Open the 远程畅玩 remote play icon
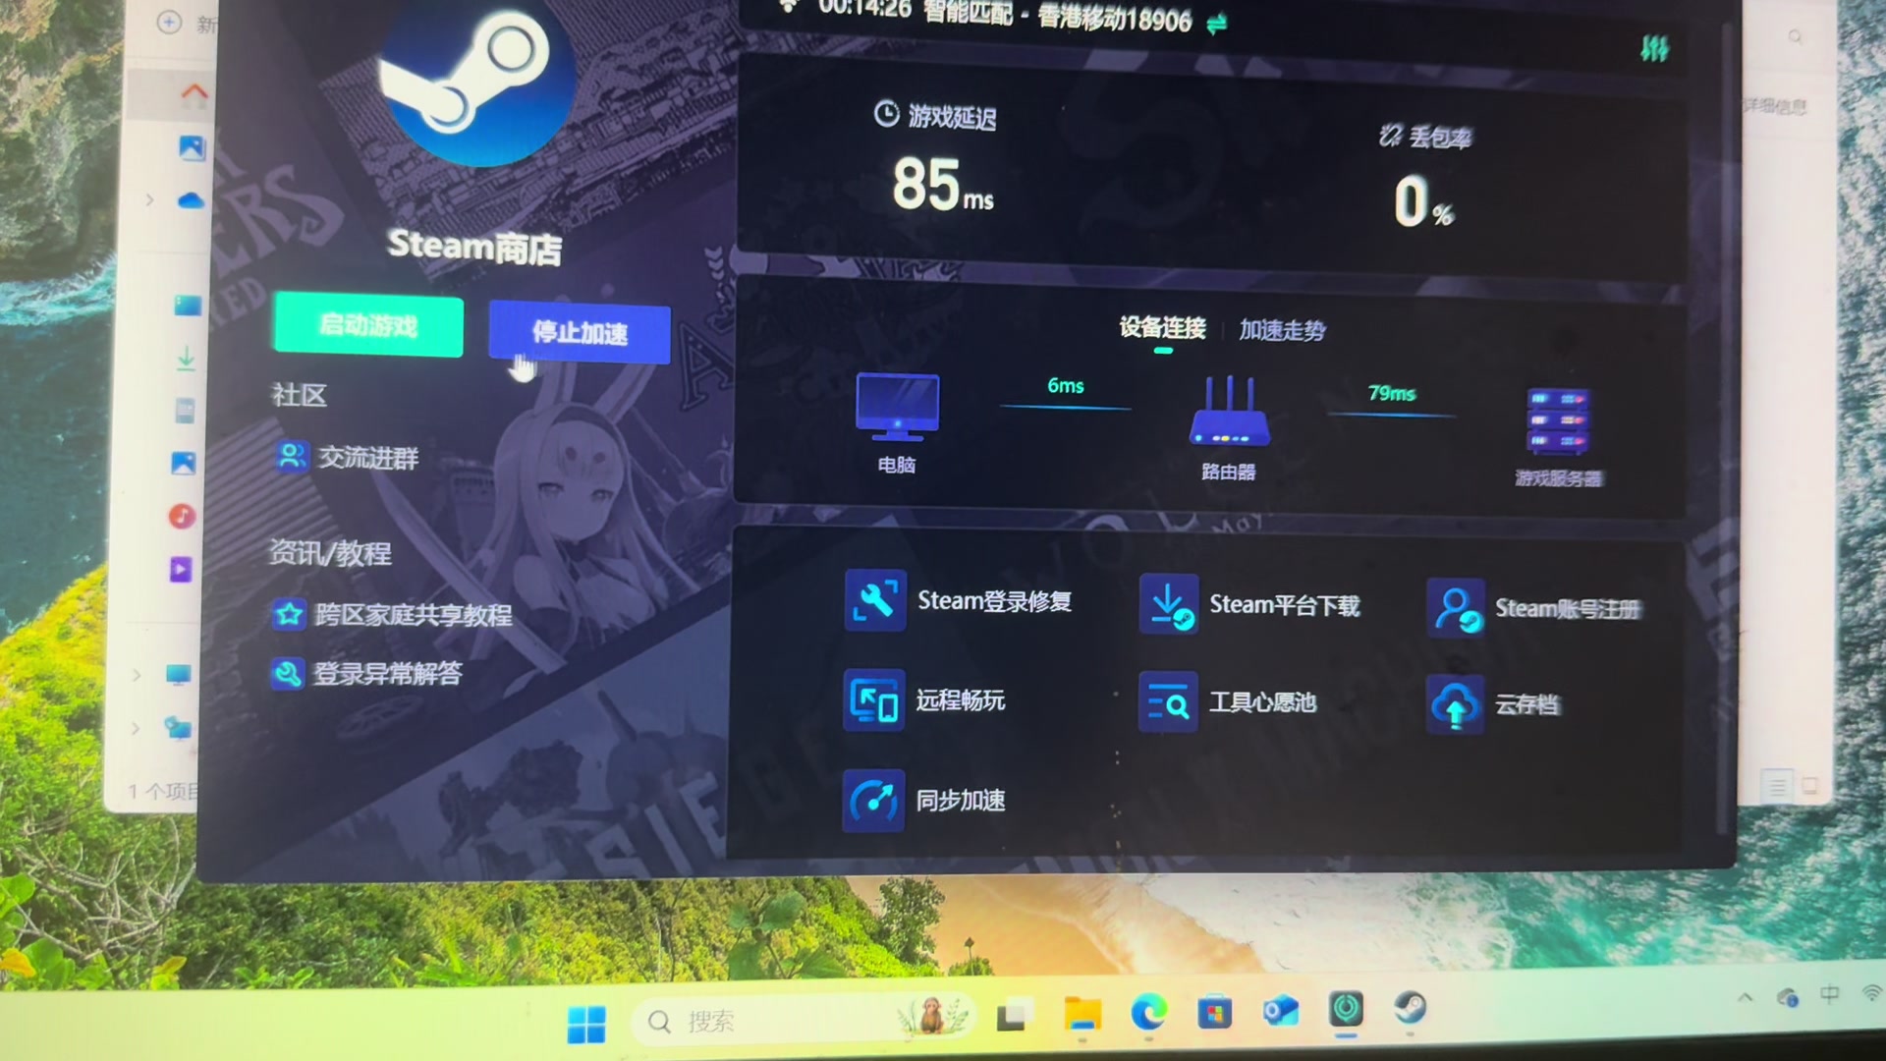 pyautogui.click(x=873, y=700)
